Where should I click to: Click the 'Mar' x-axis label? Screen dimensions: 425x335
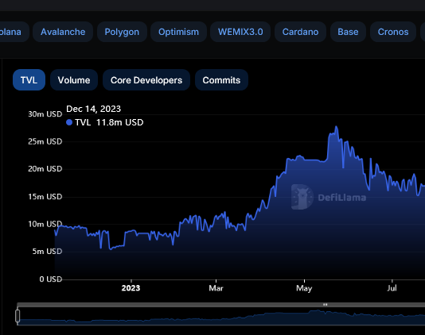(x=216, y=288)
